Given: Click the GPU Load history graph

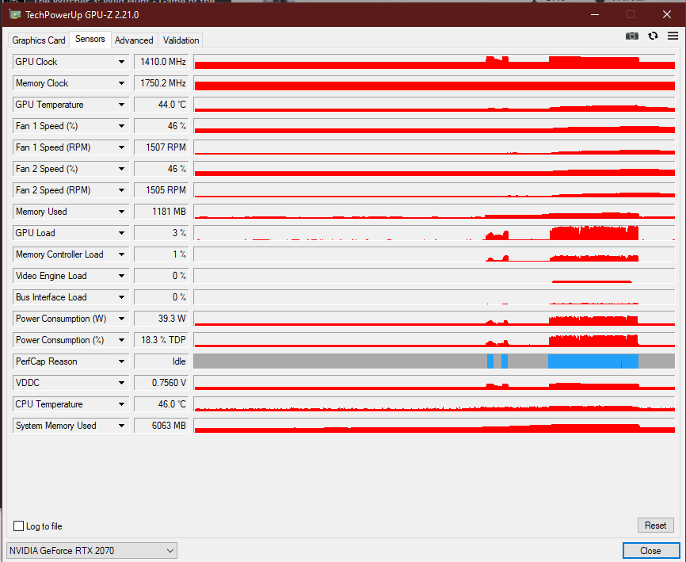Looking at the screenshot, I should pyautogui.click(x=434, y=233).
